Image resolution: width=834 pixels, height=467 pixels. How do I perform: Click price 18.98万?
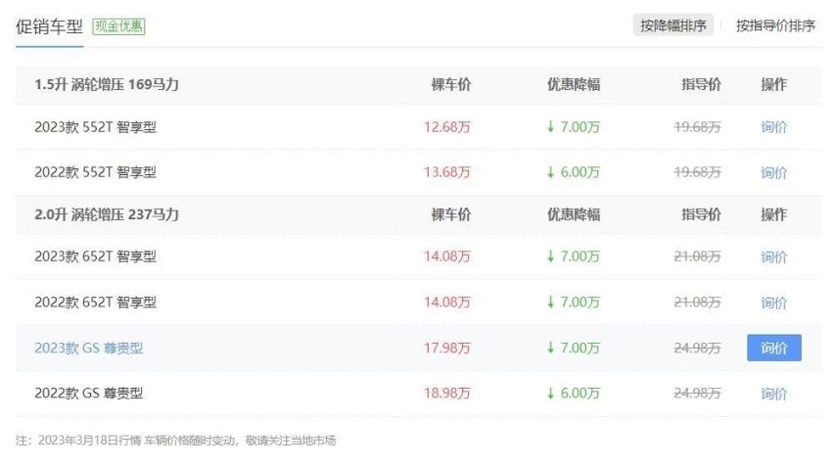tap(446, 393)
